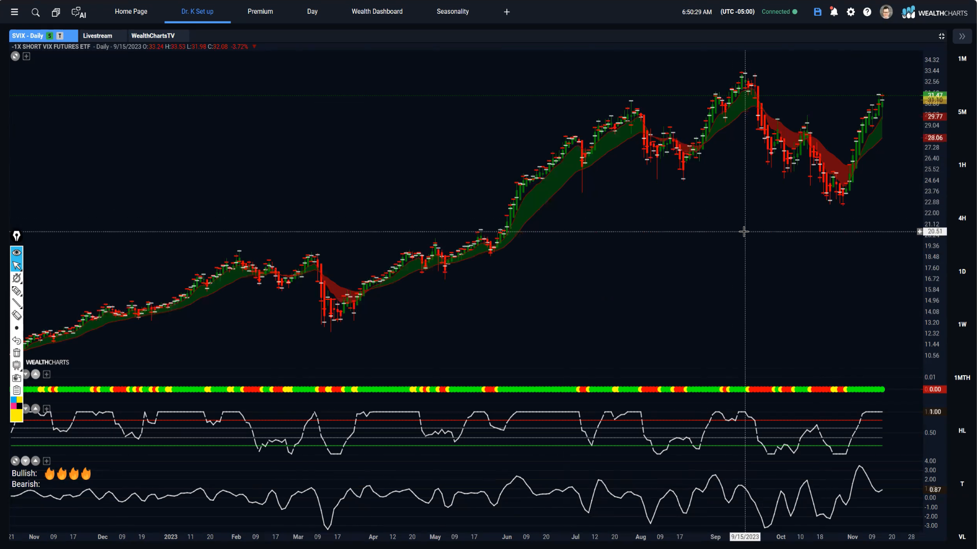Expand the right side panel with double chevron

(962, 36)
